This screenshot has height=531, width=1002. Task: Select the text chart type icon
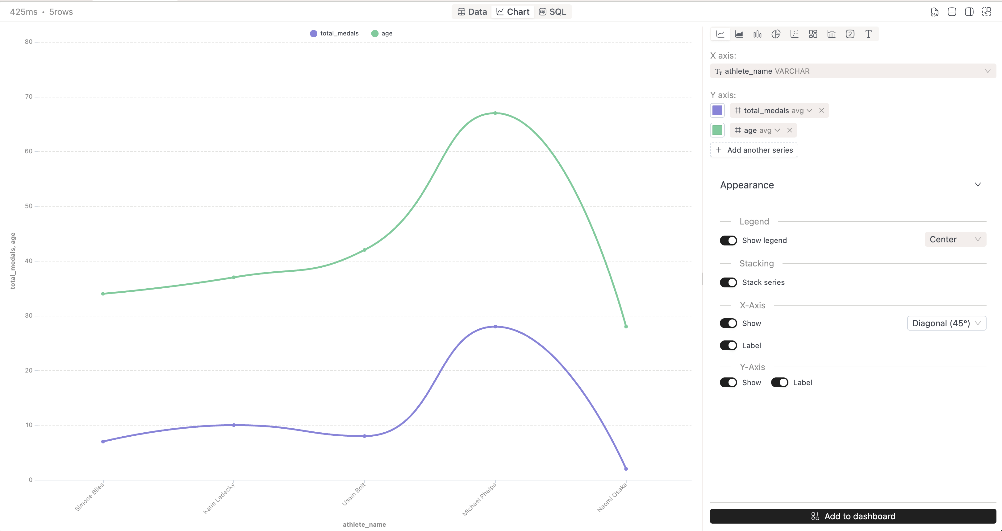[x=868, y=34]
